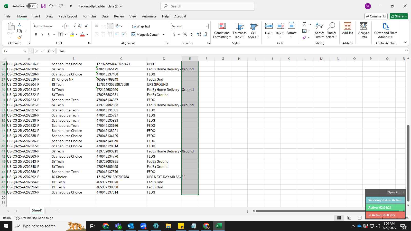Screen dimensions: 411x231
Task: Toggle Align Left horizontal alignment
Action: point(96,34)
